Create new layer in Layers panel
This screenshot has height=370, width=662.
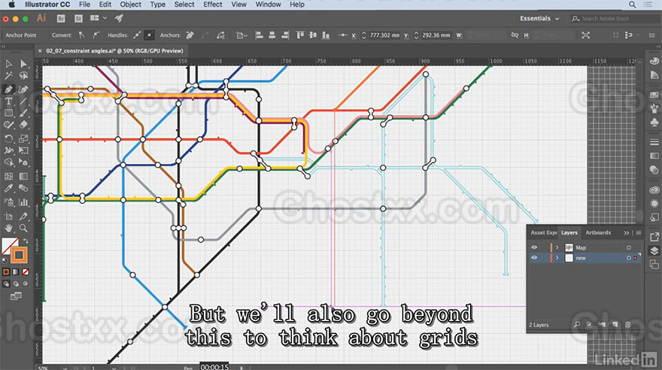point(615,324)
